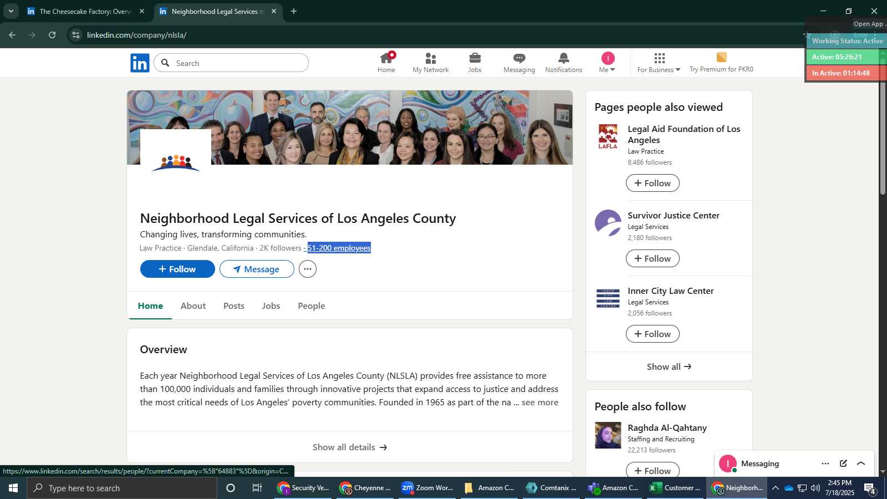Open the Windows notification center
The width and height of the screenshot is (887, 499).
pyautogui.click(x=870, y=488)
